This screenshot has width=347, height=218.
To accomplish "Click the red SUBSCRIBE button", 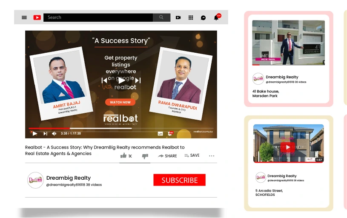I will 180,180.
